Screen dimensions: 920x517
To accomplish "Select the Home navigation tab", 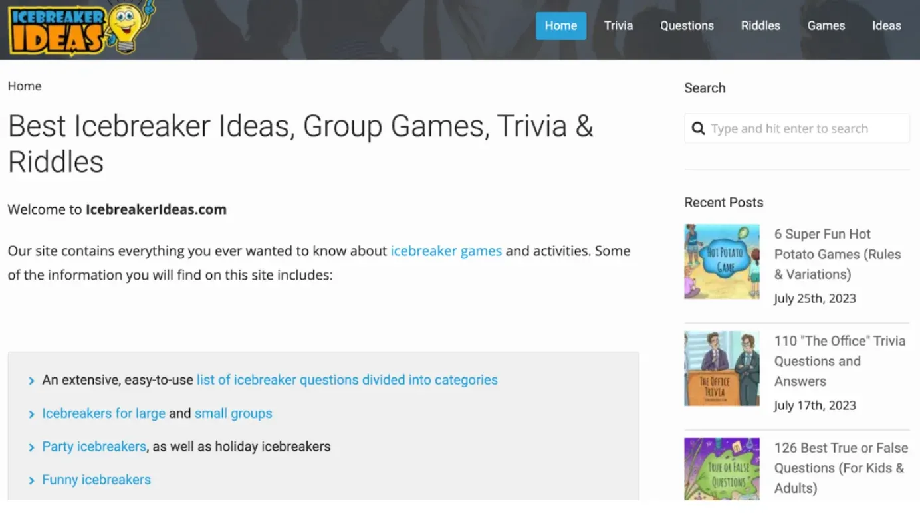I will coord(561,26).
